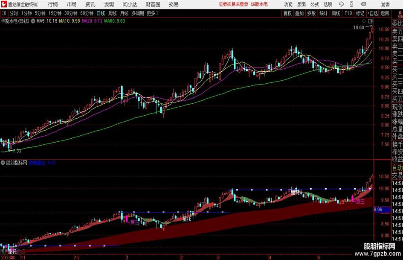Open the 问小达 menu
The height and width of the screenshot is (260, 403).
coord(130,4)
